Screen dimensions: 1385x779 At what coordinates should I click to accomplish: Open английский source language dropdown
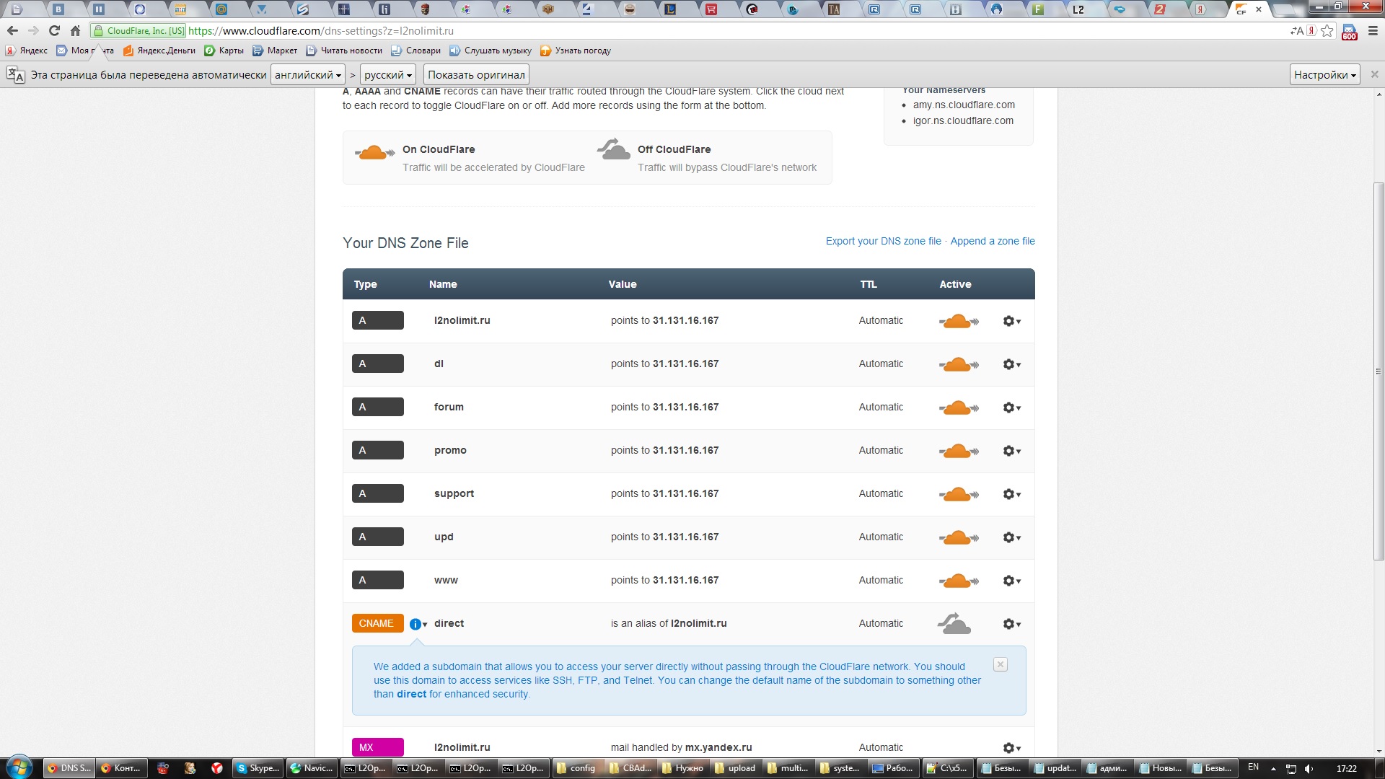(307, 75)
